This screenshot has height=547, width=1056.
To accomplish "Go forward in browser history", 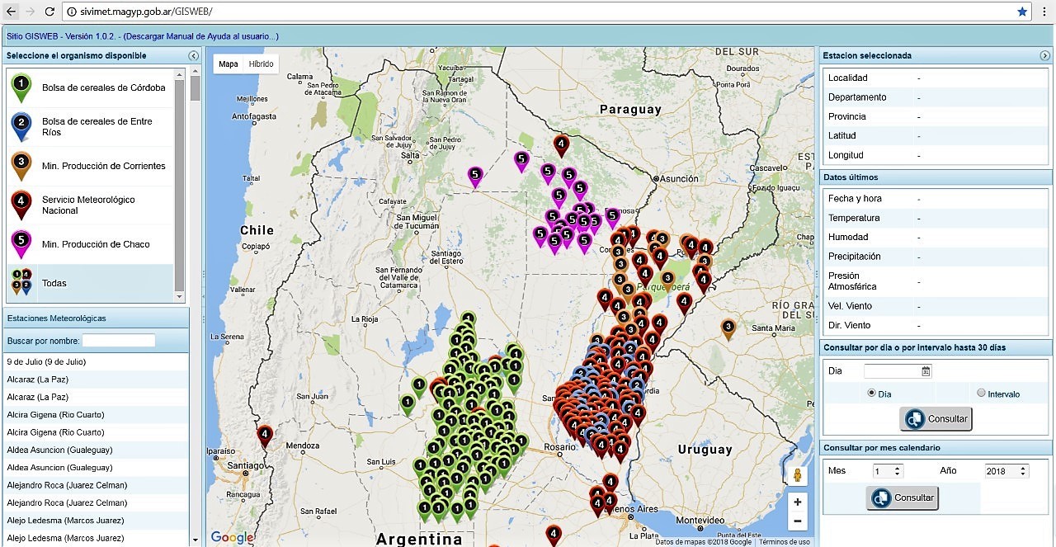I will (30, 12).
